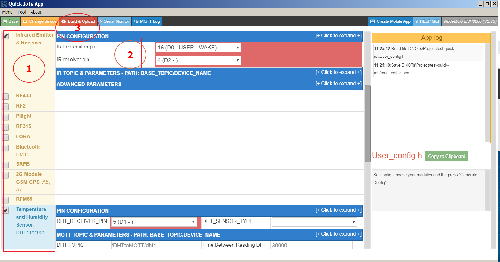The image size is (500, 262).
Task: Click the Copy to Clipboard button
Action: 446,156
